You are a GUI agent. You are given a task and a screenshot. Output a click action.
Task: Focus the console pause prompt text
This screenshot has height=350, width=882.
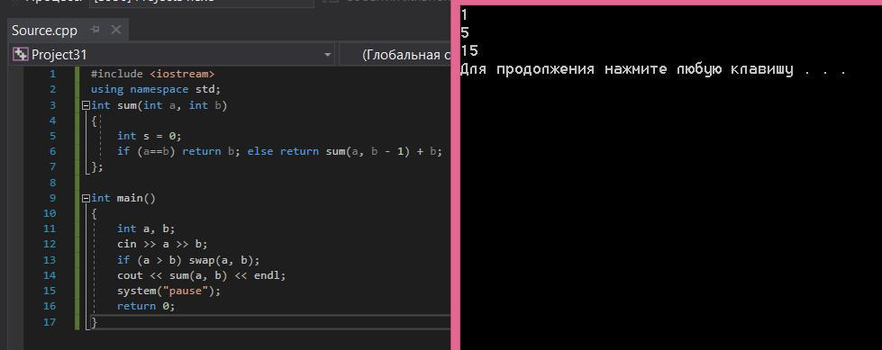[x=653, y=69]
